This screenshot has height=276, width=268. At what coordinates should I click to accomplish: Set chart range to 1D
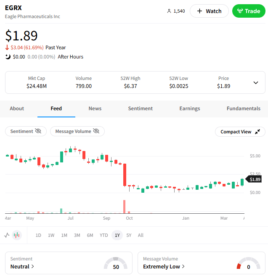(38, 235)
